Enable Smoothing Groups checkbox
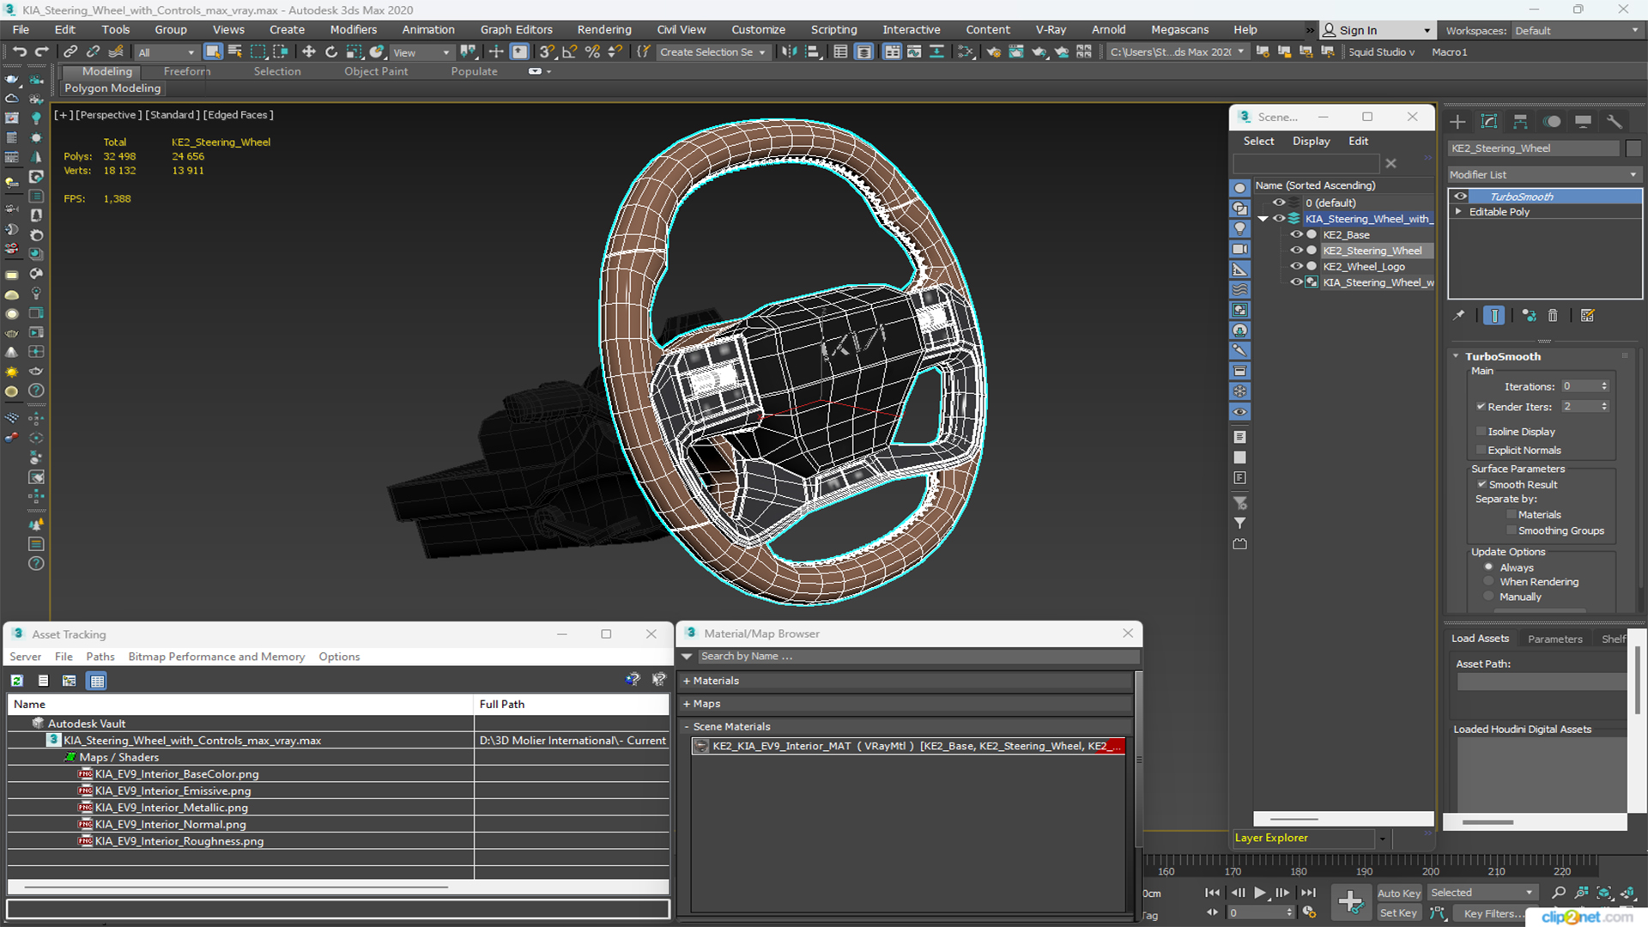Screen dimensions: 1648x927 [1512, 531]
